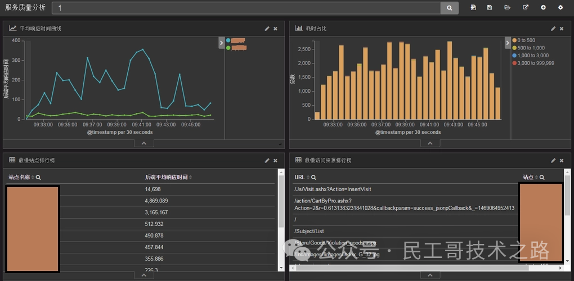Click the tallest bar near 09:43:00
Image resolution: width=574 pixels, height=281 pixels.
coord(450,80)
